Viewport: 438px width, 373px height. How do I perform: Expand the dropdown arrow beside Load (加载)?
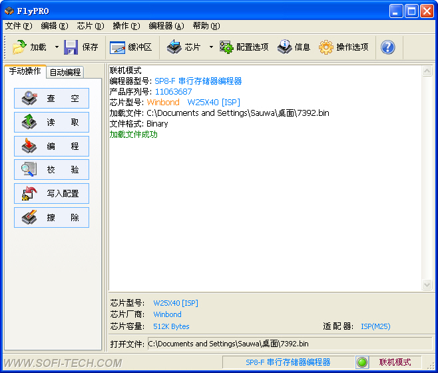57,47
